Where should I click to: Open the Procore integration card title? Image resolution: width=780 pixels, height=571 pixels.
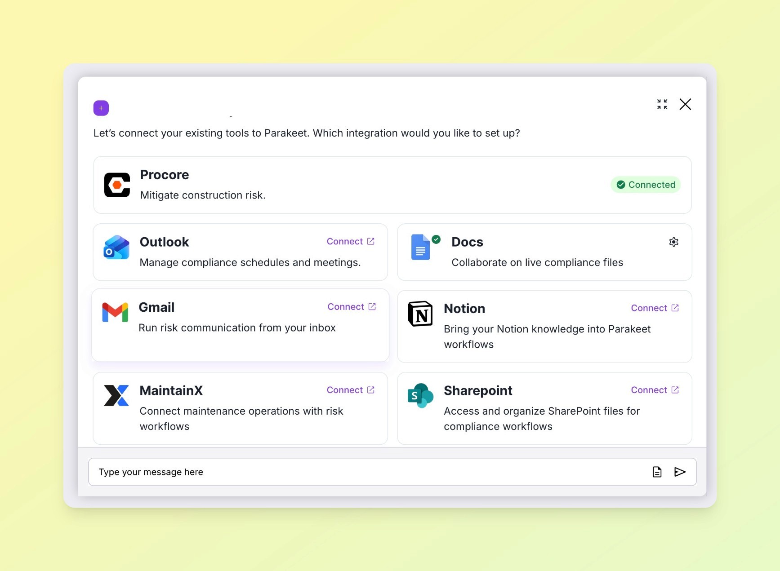coord(165,175)
